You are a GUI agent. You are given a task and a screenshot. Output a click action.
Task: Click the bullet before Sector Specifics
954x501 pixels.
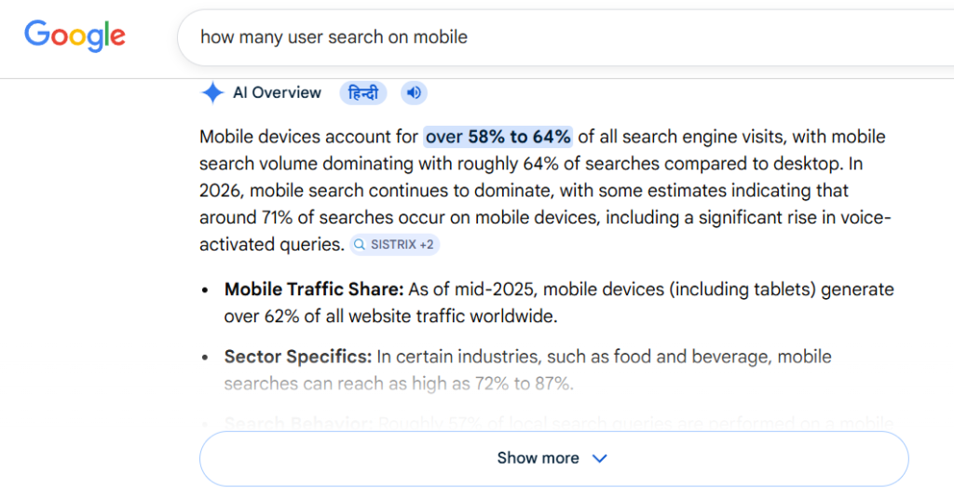pyautogui.click(x=205, y=357)
